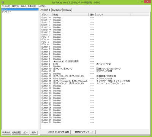Open the 設定(S) menu
The width and height of the screenshot is (152, 137).
[x=15, y=6]
